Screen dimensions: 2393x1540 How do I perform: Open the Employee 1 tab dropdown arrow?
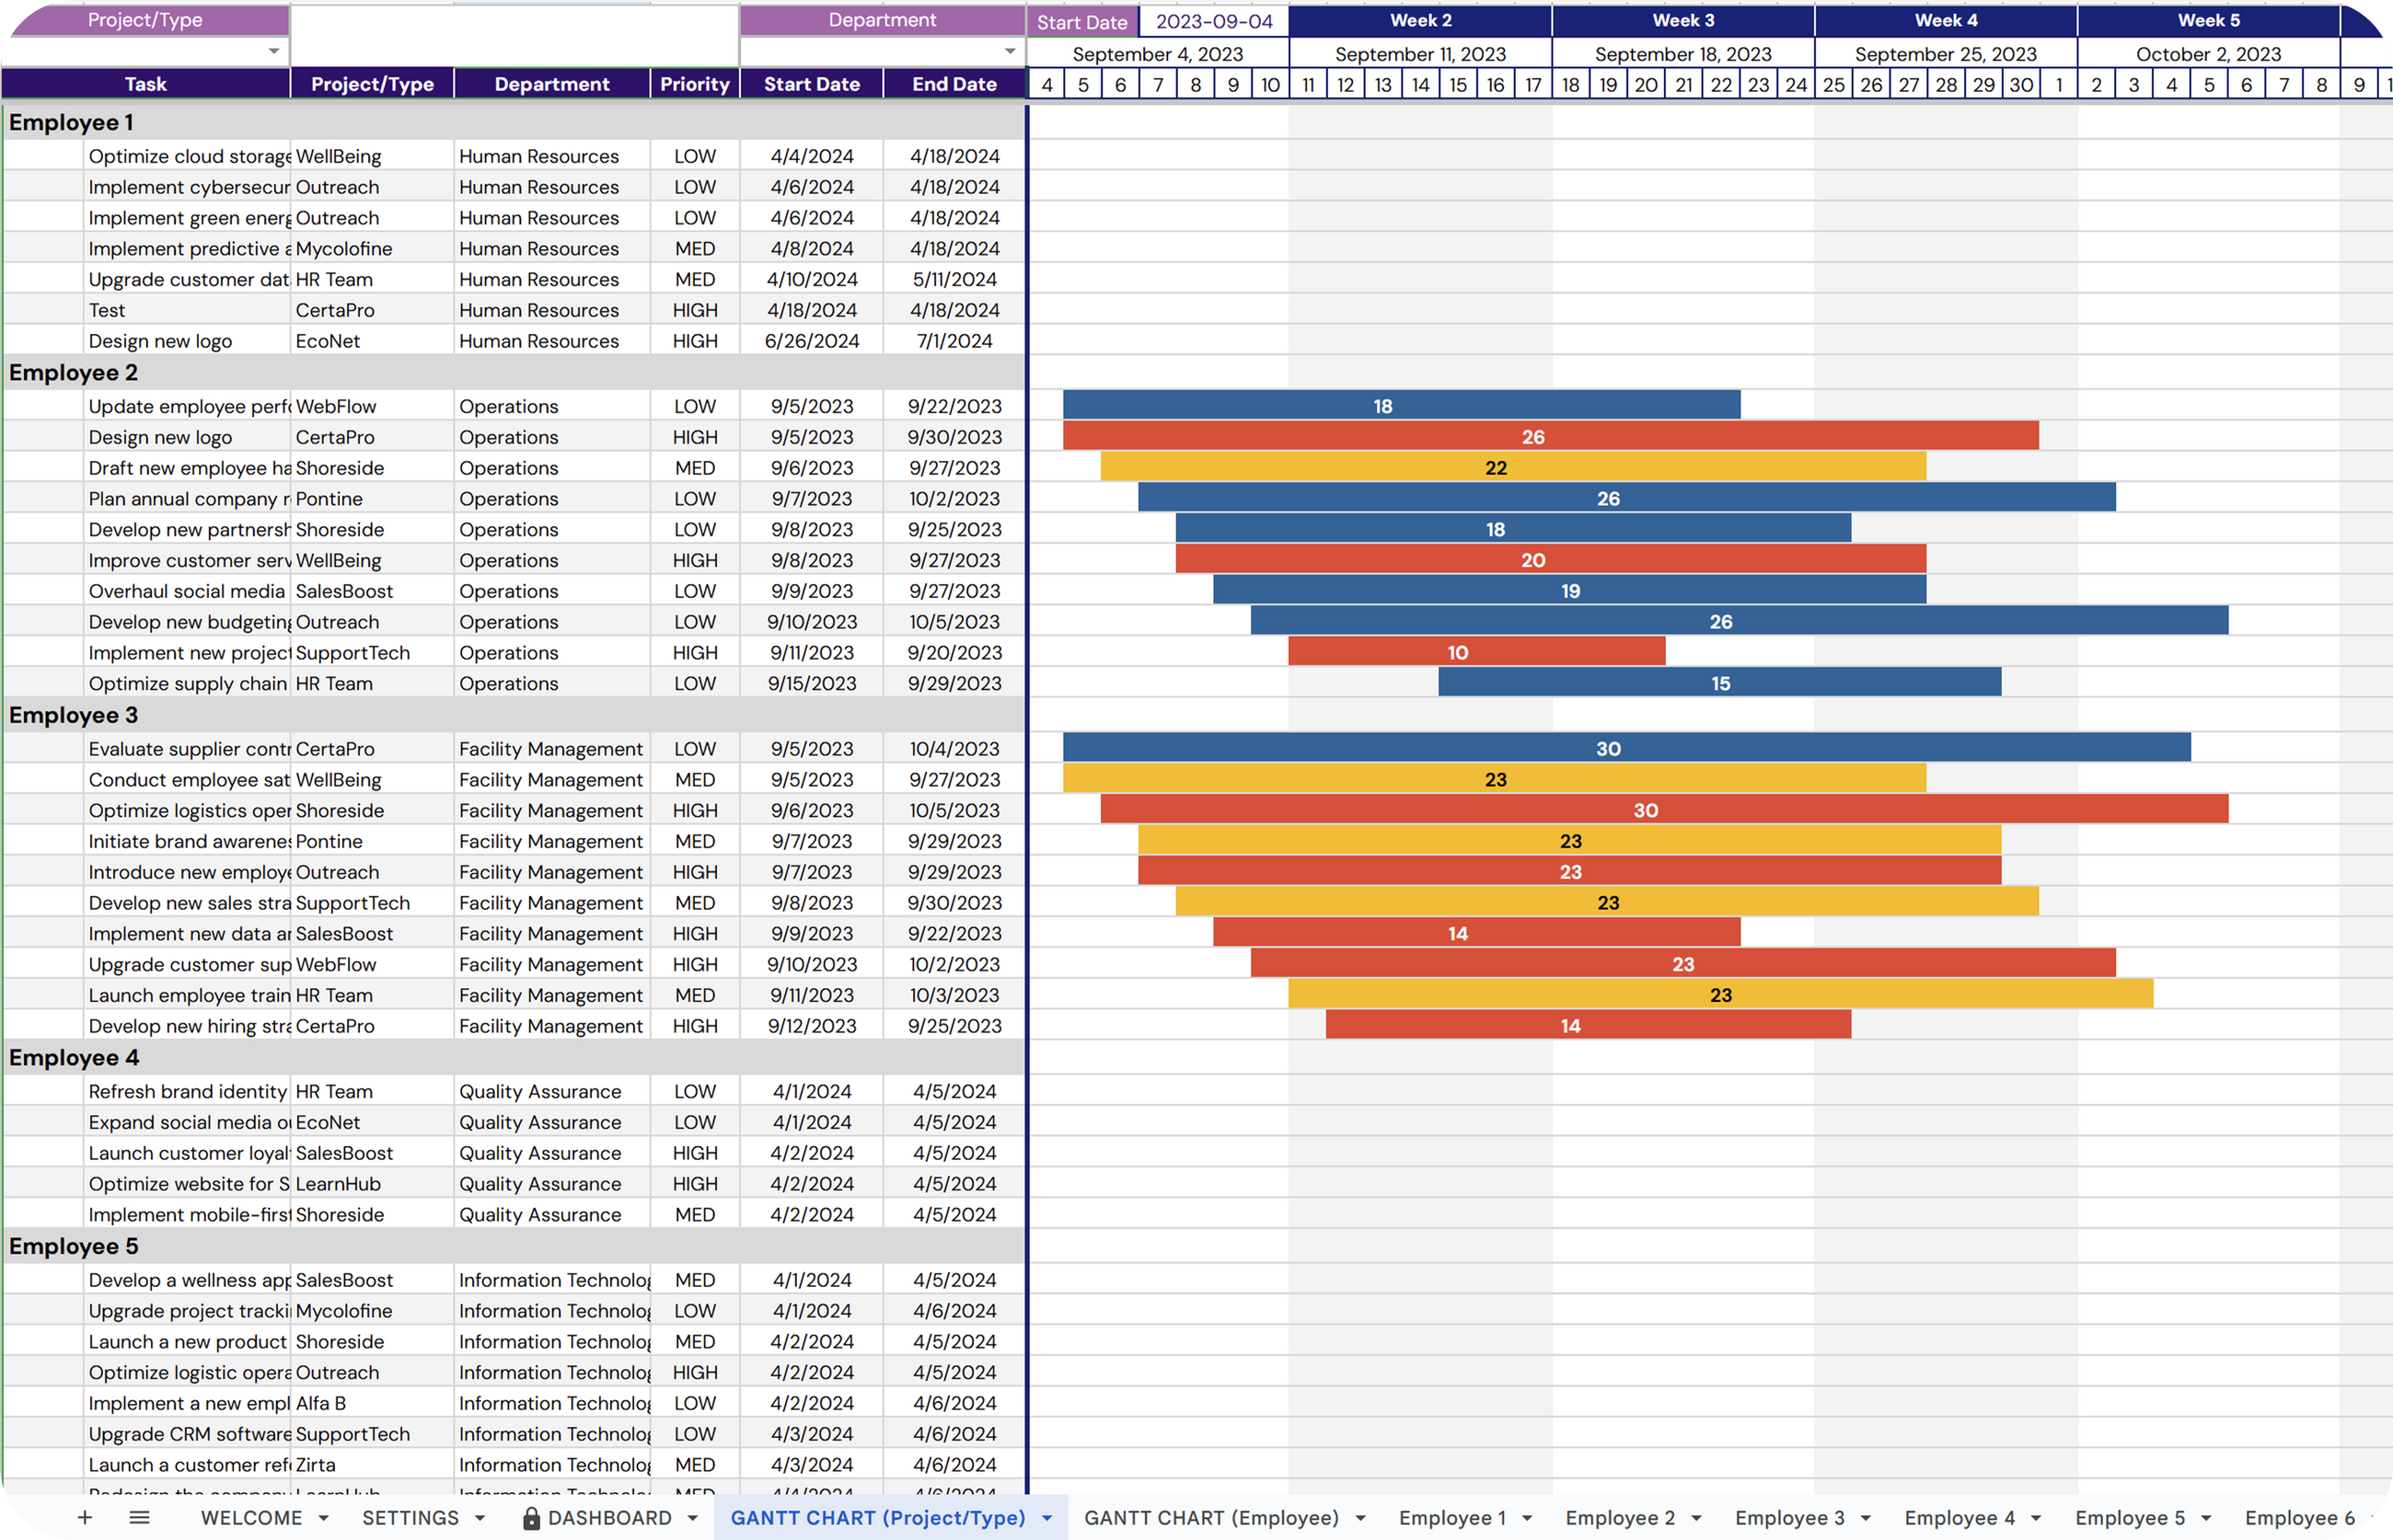tap(1527, 1518)
